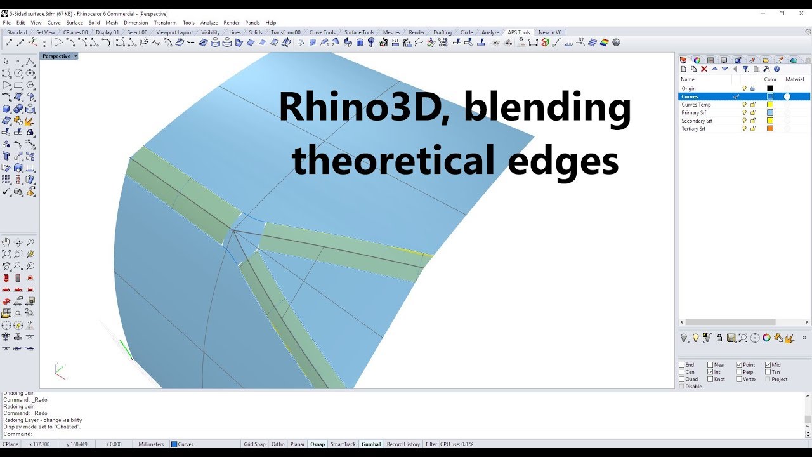The image size is (812, 457).
Task: Toggle visibility bulb of Primary Srf layer
Action: coord(745,112)
